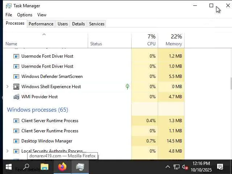Expand the Local Security Authority Process row
This screenshot has width=232, height=174.
[x=7, y=151]
